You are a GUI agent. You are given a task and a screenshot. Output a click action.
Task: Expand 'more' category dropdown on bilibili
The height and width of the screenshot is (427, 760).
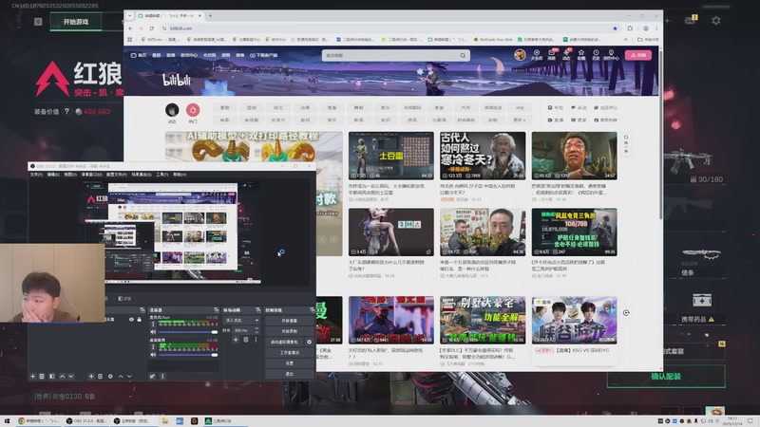519,120
